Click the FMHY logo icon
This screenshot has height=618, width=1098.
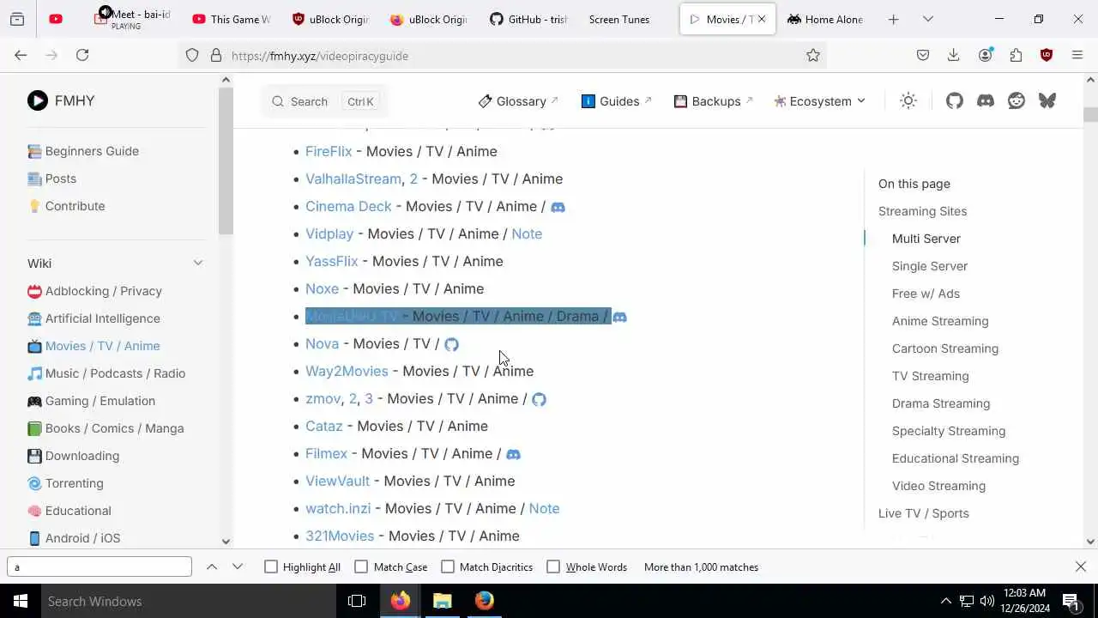(37, 100)
